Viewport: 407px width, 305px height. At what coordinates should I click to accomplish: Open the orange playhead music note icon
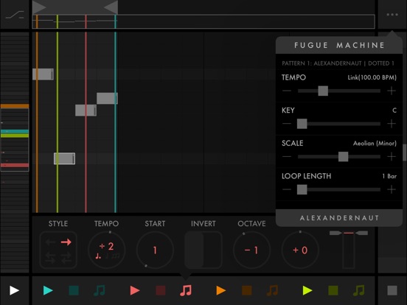[x=272, y=290]
